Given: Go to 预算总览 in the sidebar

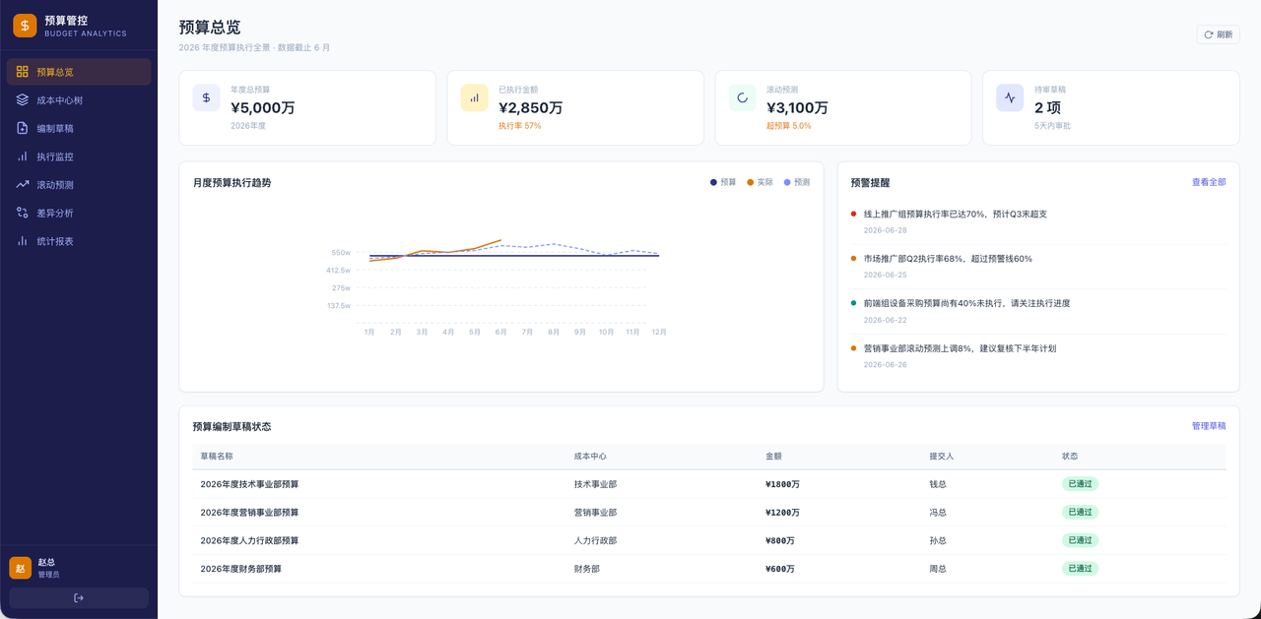Looking at the screenshot, I should tap(79, 72).
